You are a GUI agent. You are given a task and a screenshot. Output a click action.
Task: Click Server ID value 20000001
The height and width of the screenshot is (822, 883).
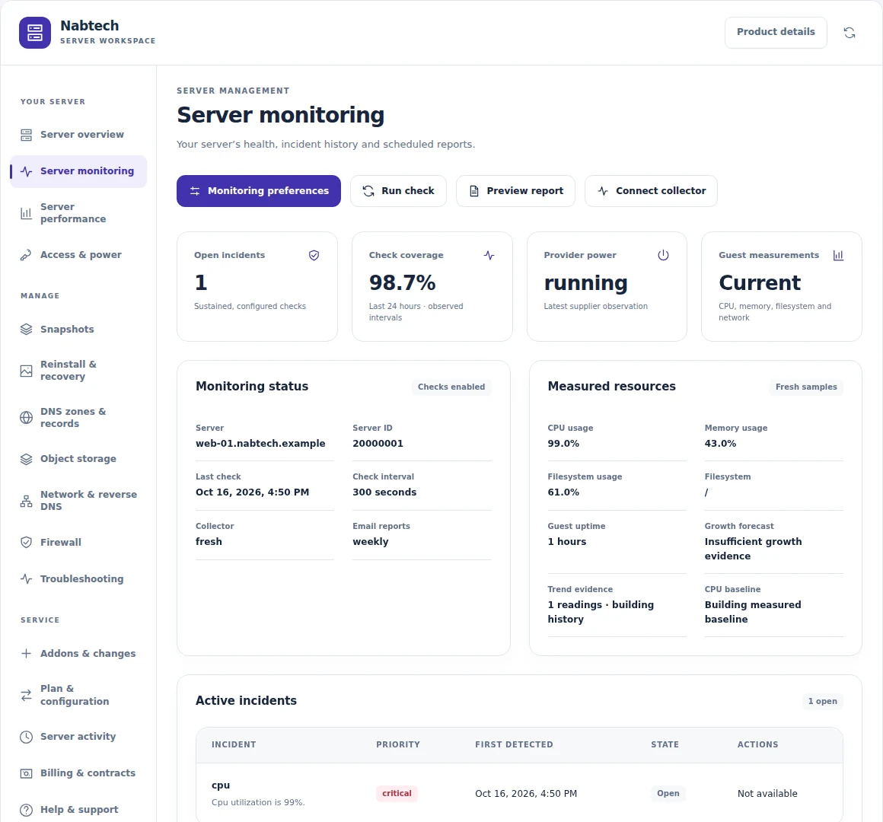[378, 444]
